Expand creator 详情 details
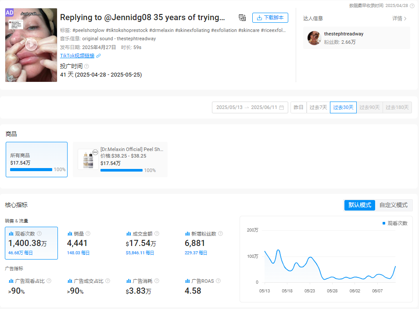The width and height of the screenshot is (419, 309). pos(399,18)
